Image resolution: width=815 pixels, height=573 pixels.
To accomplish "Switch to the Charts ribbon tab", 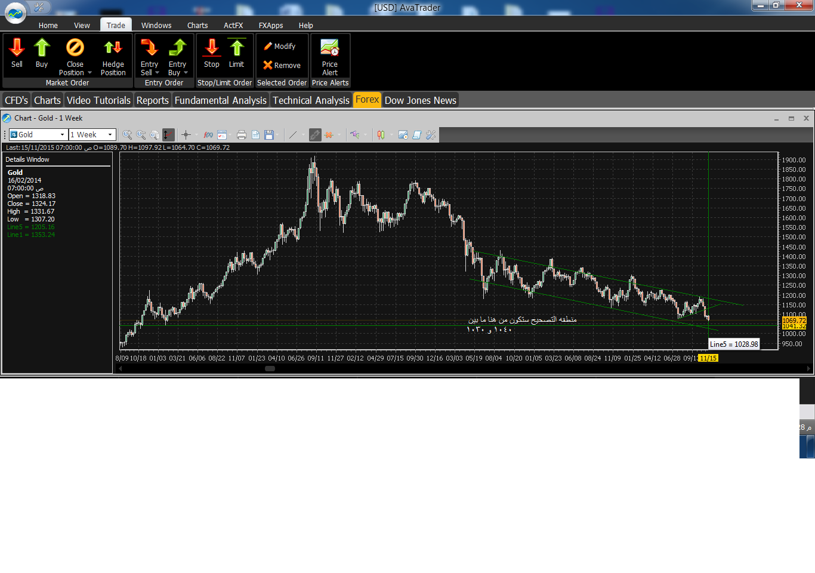I will (197, 26).
